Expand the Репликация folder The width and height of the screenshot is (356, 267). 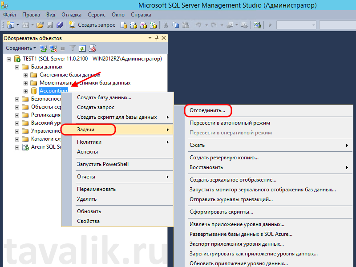click(17, 115)
